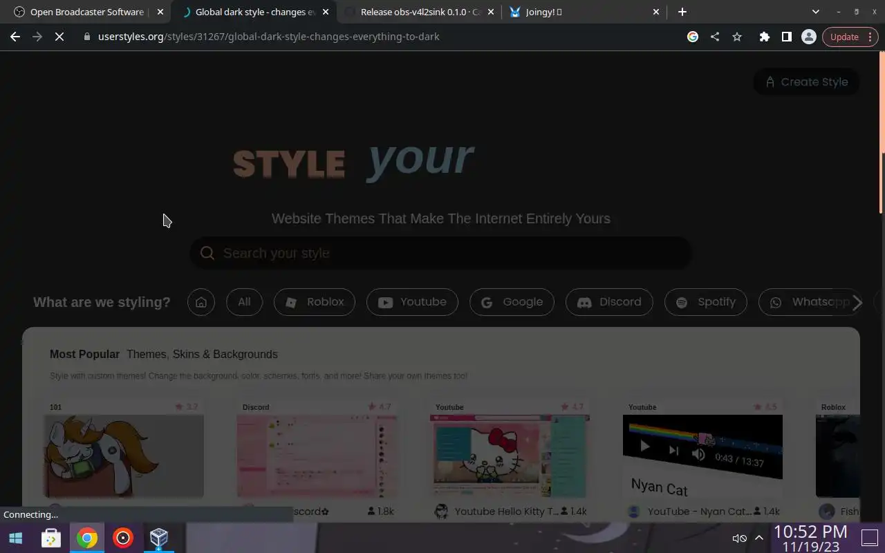Open the Hello Kitty Youtube thumbnail
Screen dimensions: 885x553
[510, 456]
